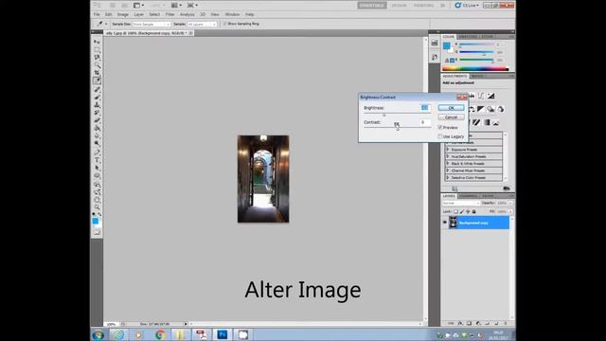This screenshot has width=606, height=341.
Task: Open the layer blend mode dropdown
Action: 461,203
